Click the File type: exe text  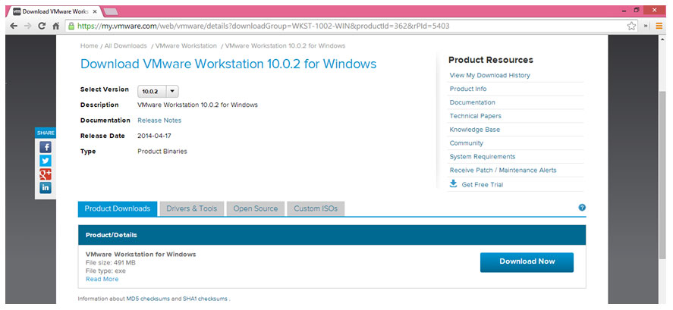(x=105, y=271)
